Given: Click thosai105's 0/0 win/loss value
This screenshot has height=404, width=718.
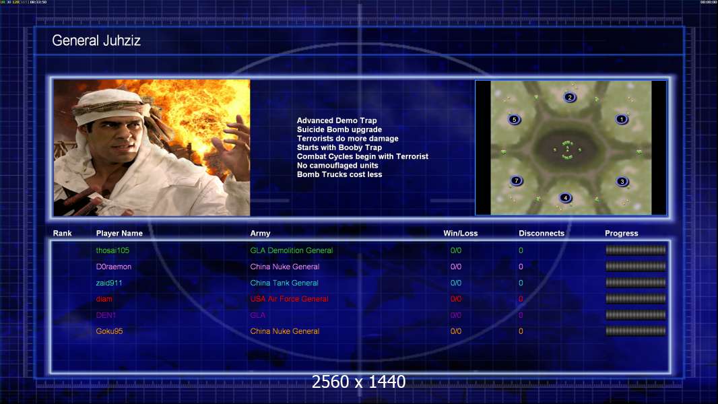Looking at the screenshot, I should point(455,250).
